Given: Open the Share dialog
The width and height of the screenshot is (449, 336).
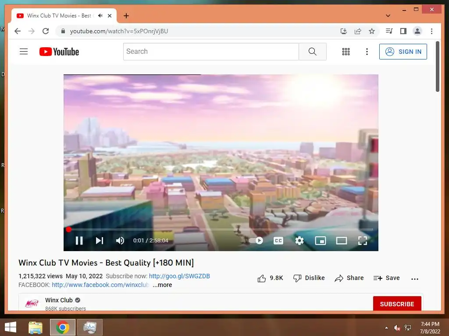Looking at the screenshot, I should point(349,278).
